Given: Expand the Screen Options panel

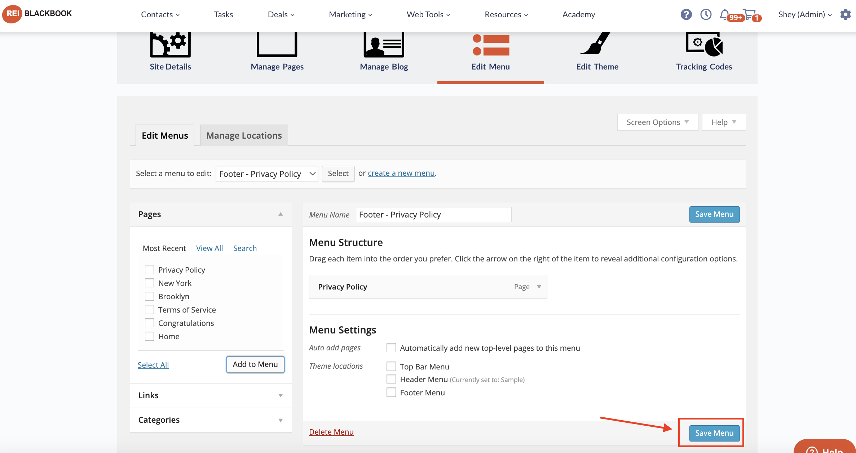Looking at the screenshot, I should click(x=658, y=122).
